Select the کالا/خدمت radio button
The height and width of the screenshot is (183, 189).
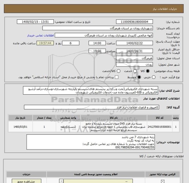[118, 71]
